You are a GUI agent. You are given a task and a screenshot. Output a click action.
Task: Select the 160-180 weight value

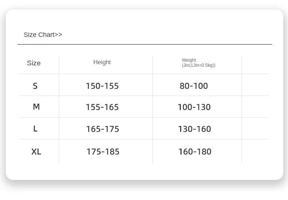[x=195, y=152]
